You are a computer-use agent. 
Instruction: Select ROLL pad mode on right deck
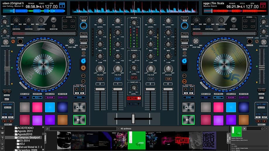[218, 97]
